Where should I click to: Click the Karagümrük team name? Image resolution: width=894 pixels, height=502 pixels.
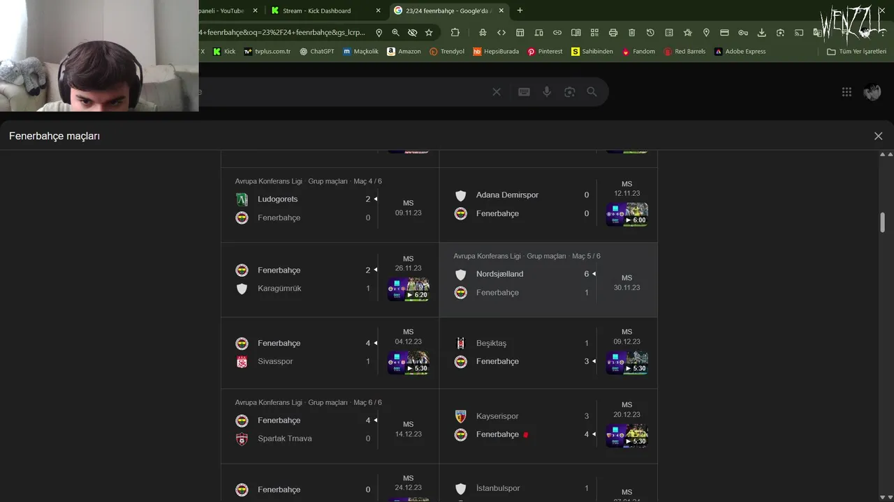[279, 289]
